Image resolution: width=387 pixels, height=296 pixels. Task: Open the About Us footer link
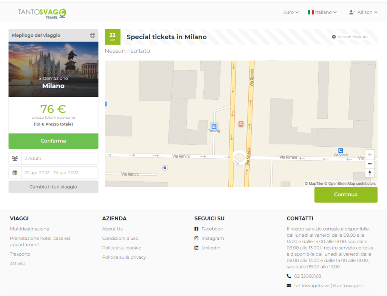pyautogui.click(x=112, y=229)
